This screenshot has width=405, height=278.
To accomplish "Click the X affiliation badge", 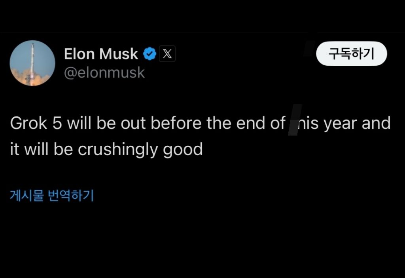I will click(167, 54).
